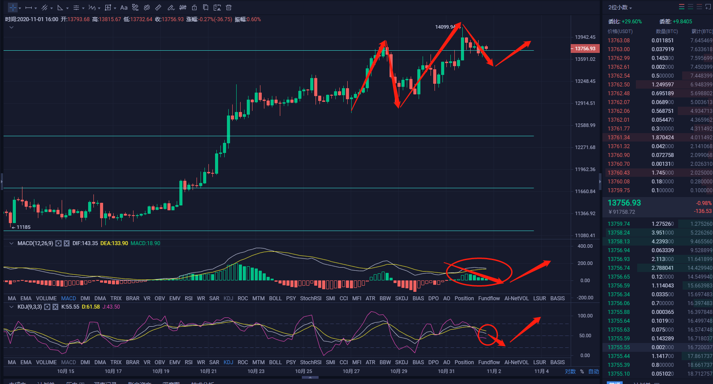Select VOLUME in KDJ panel indicator row
Viewport: 713px width, 384px height.
click(x=46, y=362)
